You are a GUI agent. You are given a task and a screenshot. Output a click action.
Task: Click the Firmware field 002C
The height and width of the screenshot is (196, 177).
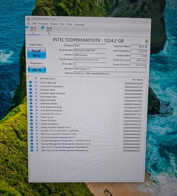(x=90, y=46)
